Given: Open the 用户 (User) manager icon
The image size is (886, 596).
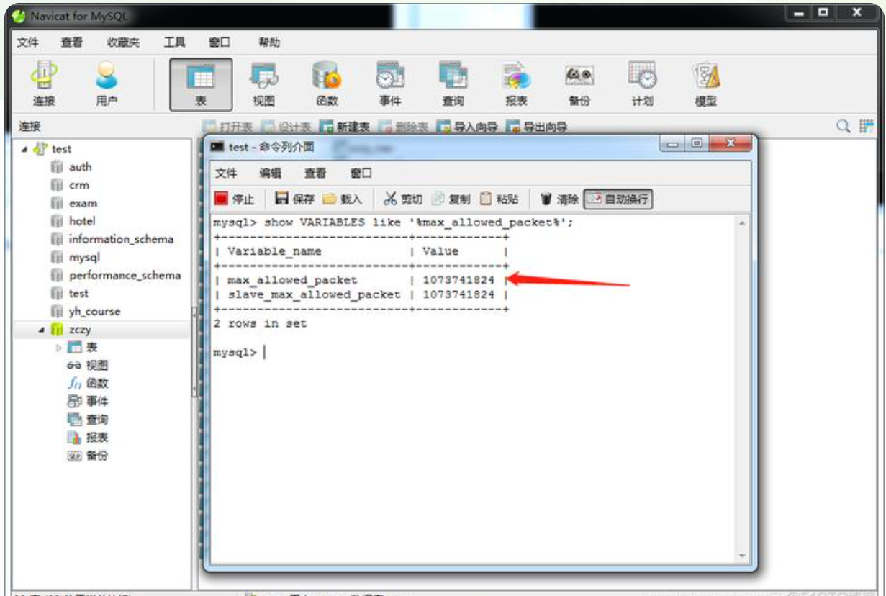Looking at the screenshot, I should coord(107,83).
